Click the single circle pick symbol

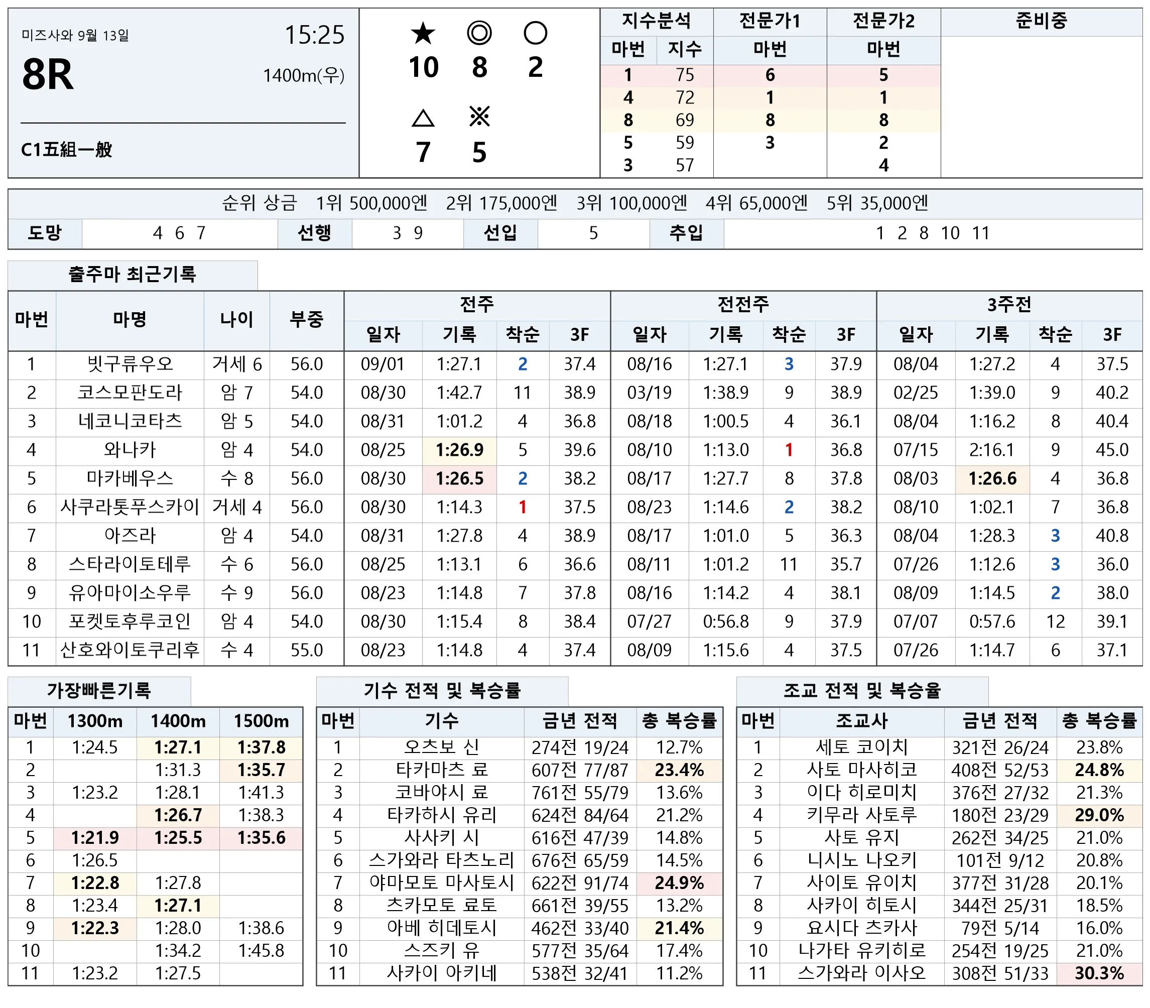click(x=536, y=33)
